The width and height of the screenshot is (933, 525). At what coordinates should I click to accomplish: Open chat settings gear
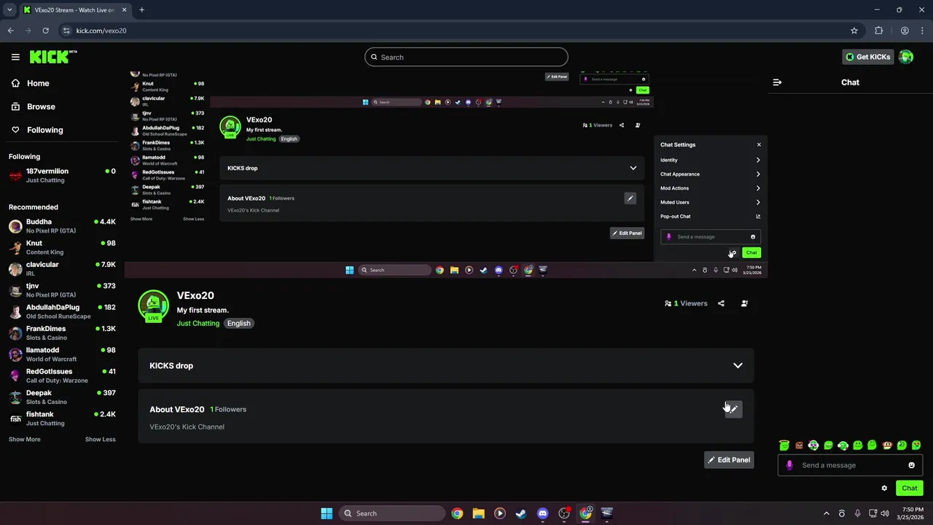point(884,488)
